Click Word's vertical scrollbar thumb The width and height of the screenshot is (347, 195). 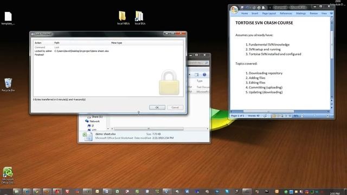pos(331,44)
